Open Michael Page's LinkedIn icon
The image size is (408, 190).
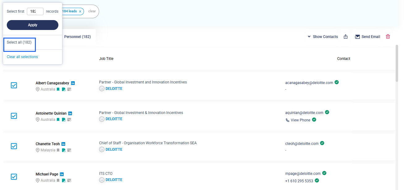click(62, 174)
